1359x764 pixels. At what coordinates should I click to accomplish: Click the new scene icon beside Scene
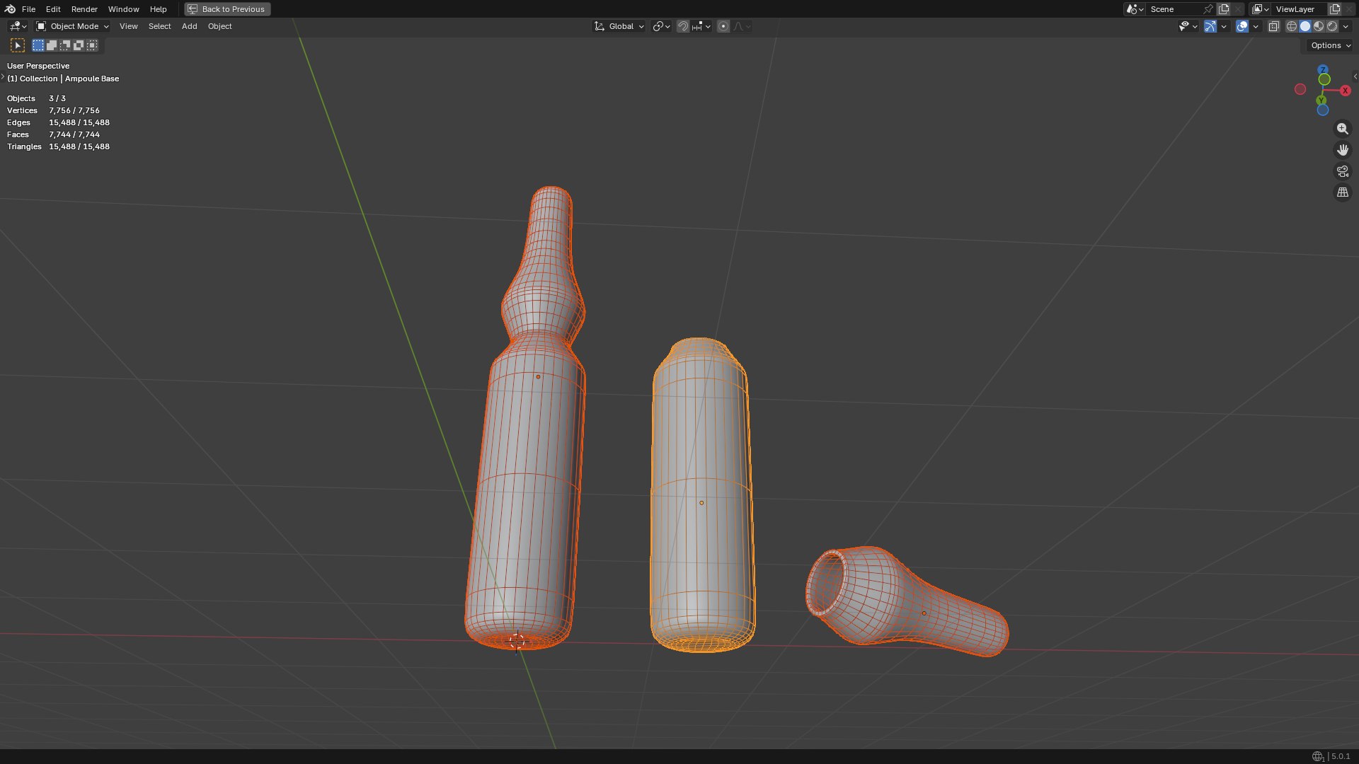(1224, 9)
